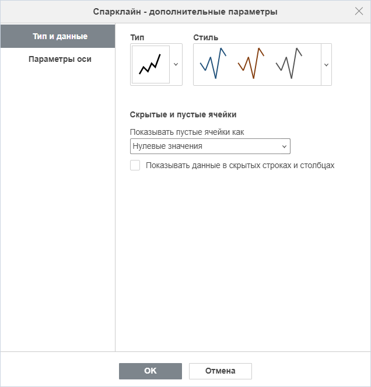This screenshot has width=371, height=387.
Task: Click the chevron inside the empty cells combo
Action: coord(284,147)
